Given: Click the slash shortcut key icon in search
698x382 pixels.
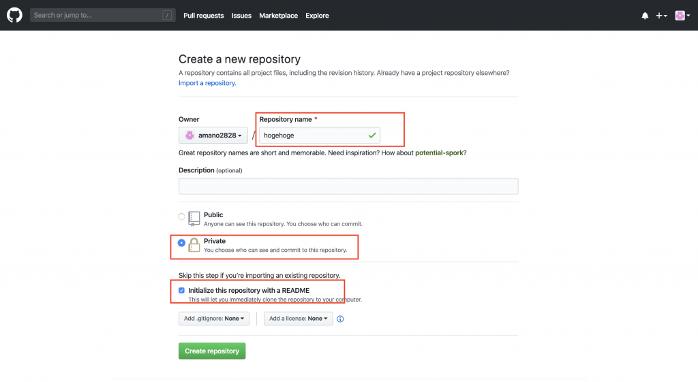Looking at the screenshot, I should coord(167,15).
